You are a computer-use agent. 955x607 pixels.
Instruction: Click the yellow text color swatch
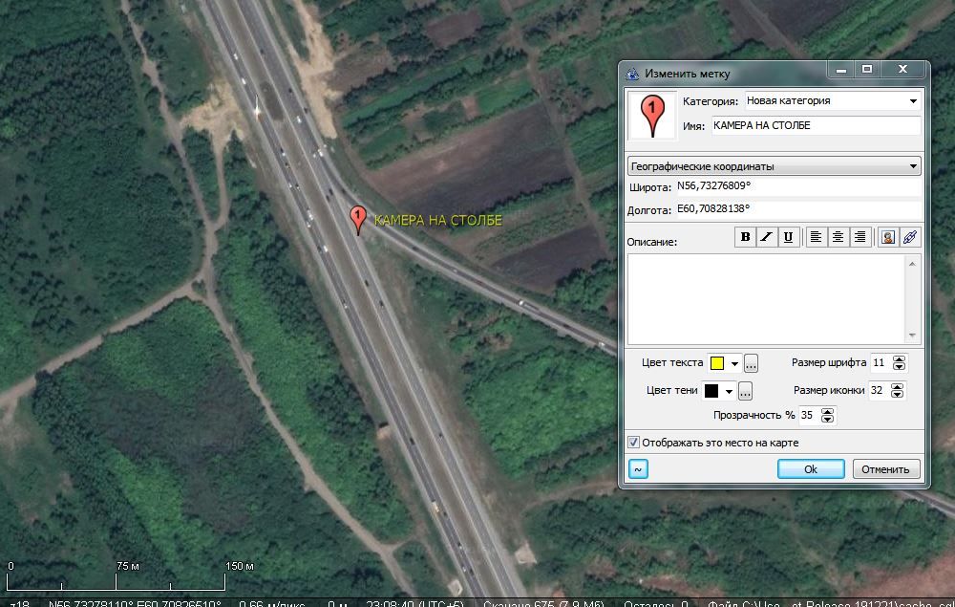point(716,363)
